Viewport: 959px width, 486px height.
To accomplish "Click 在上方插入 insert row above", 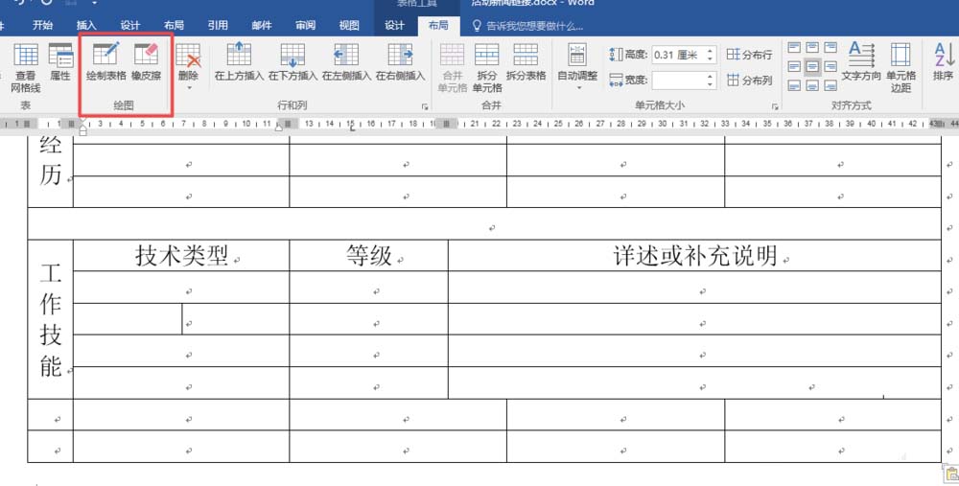I will 239,61.
